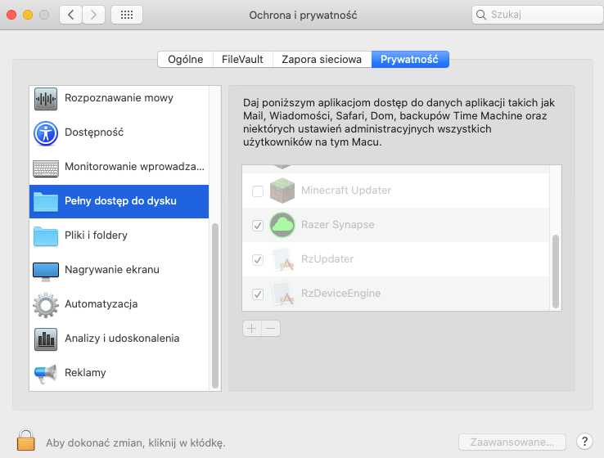
Task: Click the Dostępność accessibility icon
Action: (x=46, y=133)
